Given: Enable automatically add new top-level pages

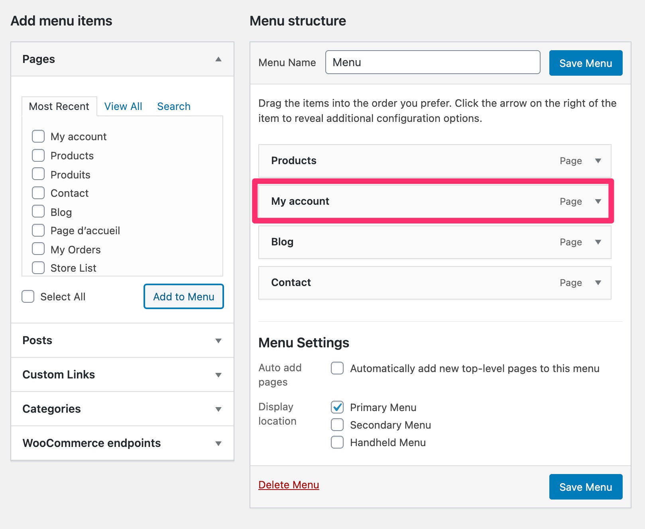Looking at the screenshot, I should [337, 368].
